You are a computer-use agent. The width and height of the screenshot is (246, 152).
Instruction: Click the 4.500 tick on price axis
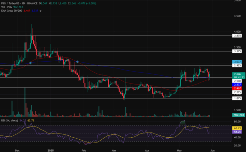click(x=237, y=16)
